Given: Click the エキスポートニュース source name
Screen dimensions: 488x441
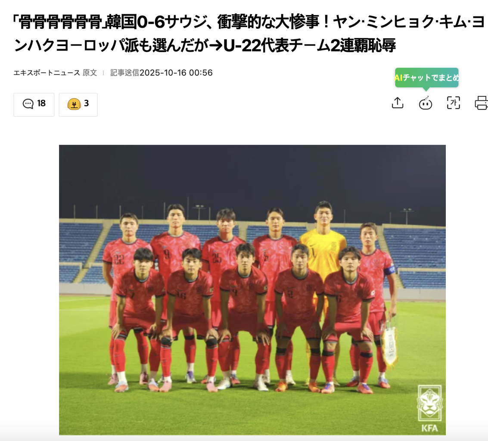Looking at the screenshot, I should pos(47,73).
